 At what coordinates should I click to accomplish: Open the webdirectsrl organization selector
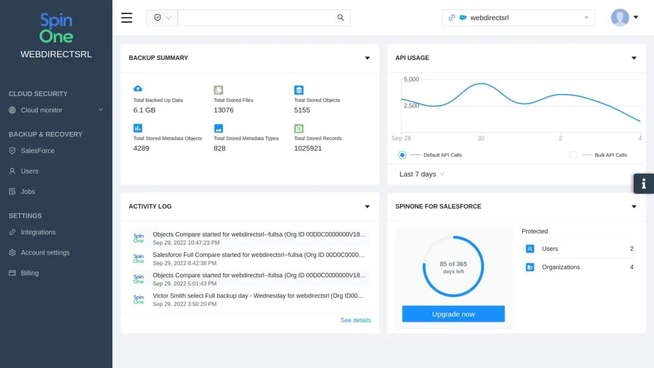tap(518, 17)
